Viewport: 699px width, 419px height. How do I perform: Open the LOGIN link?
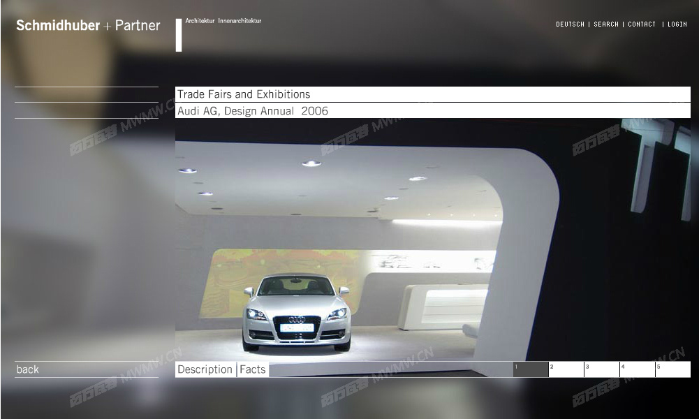click(x=677, y=24)
